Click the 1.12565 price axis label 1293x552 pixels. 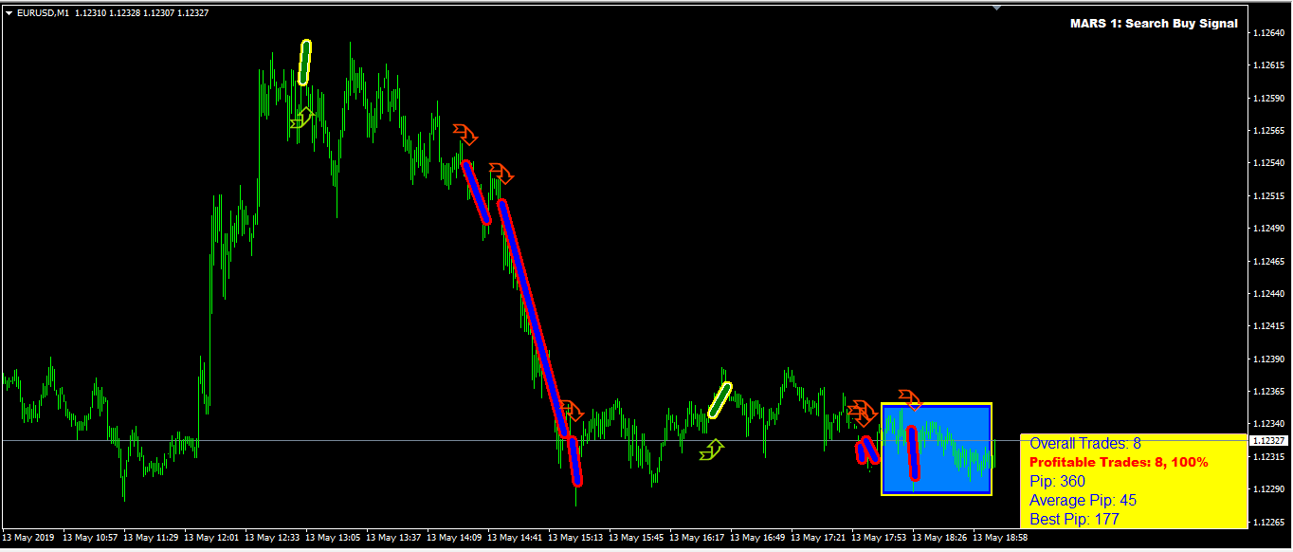point(1268,131)
